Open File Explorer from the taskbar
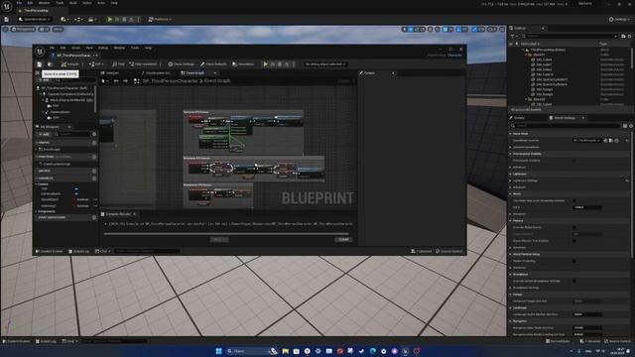This screenshot has height=357, width=635. (x=286, y=351)
